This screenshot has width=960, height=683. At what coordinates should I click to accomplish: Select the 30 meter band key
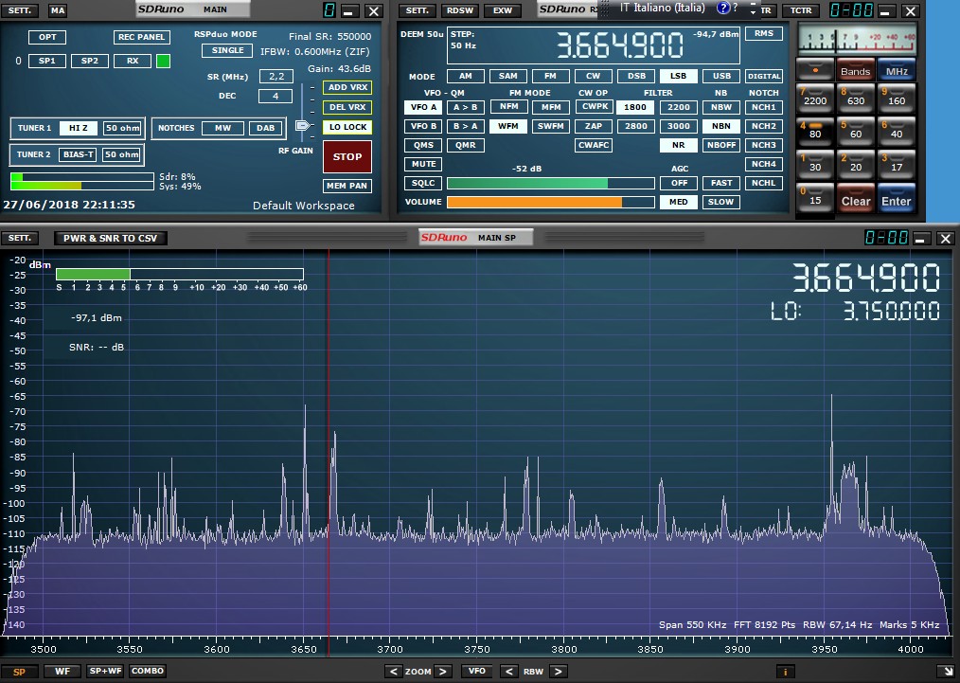coord(815,165)
